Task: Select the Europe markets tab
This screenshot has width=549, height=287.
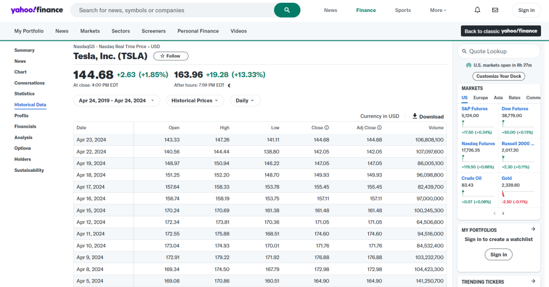Action: pos(481,98)
